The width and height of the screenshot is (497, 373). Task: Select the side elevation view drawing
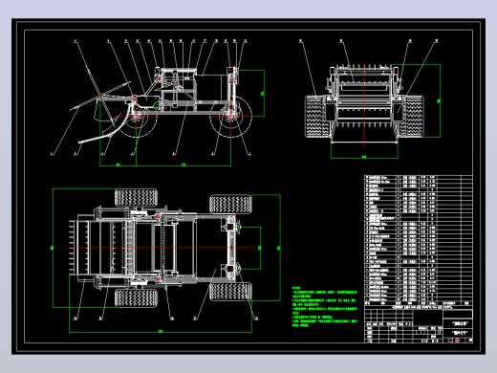coord(158,102)
